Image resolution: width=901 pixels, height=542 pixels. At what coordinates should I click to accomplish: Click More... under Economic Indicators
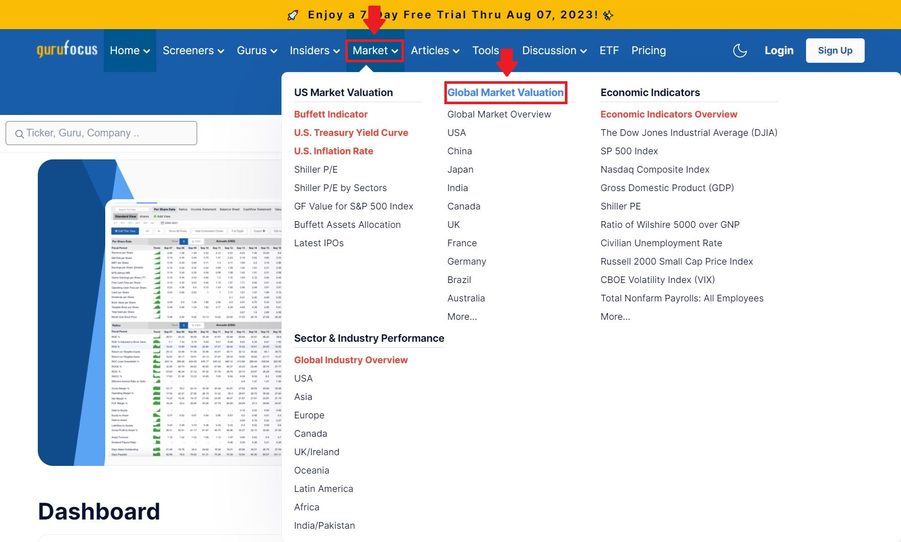[x=615, y=317]
